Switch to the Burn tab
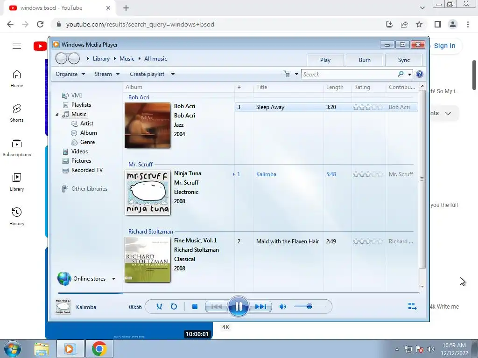Image resolution: width=478 pixels, height=358 pixels. click(x=365, y=60)
